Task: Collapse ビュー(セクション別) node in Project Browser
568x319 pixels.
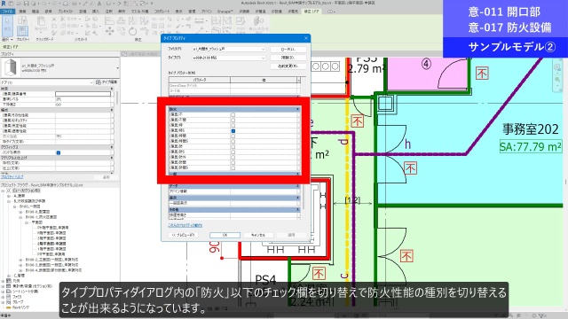Action: coord(4,191)
